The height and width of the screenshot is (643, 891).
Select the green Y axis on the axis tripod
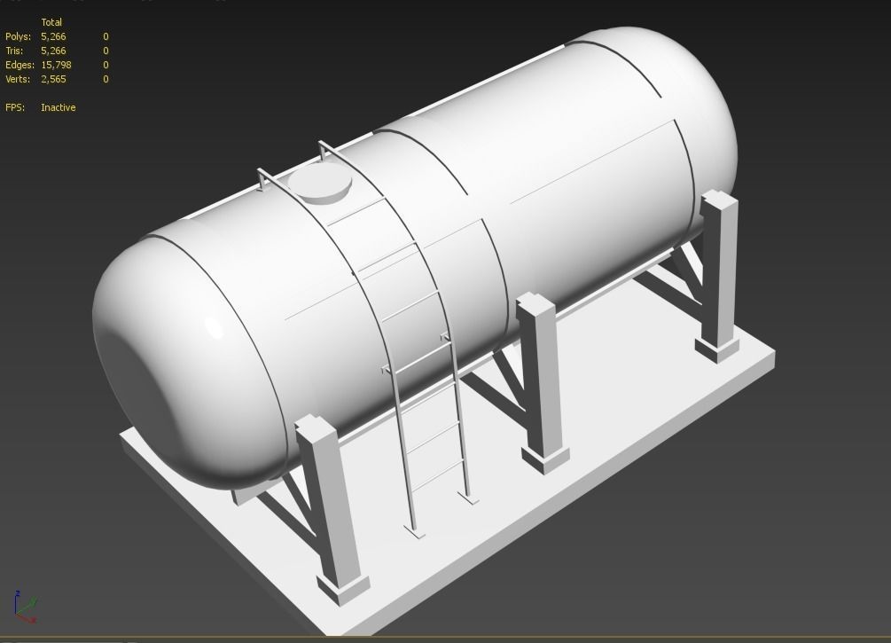33,602
